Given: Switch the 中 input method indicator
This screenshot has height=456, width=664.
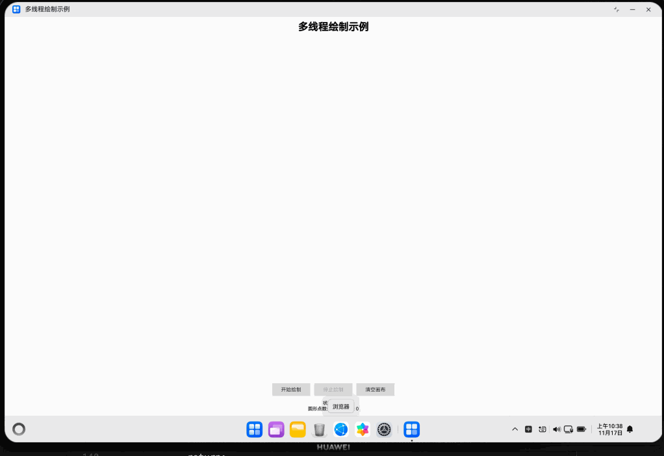Looking at the screenshot, I should (x=528, y=429).
